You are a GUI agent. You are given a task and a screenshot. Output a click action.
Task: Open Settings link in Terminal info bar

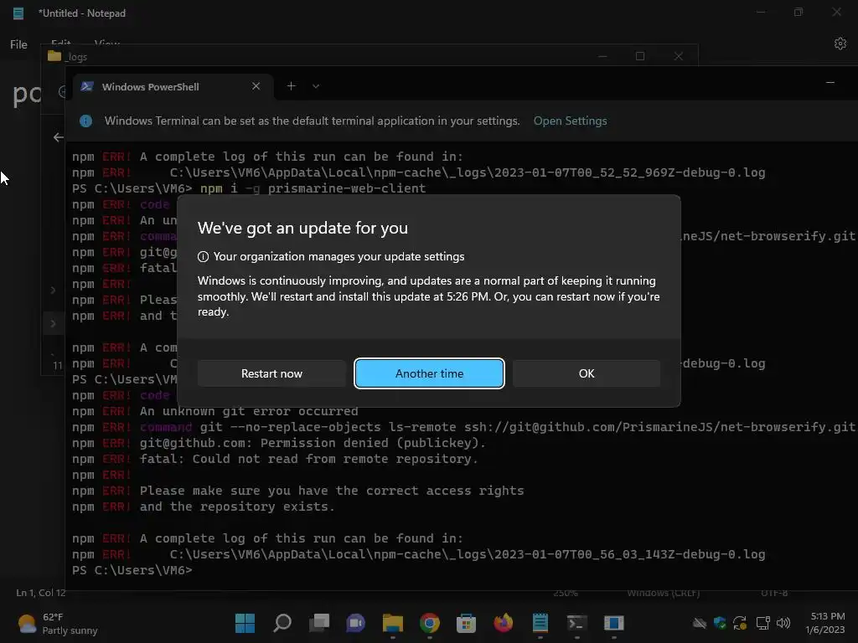pos(570,121)
